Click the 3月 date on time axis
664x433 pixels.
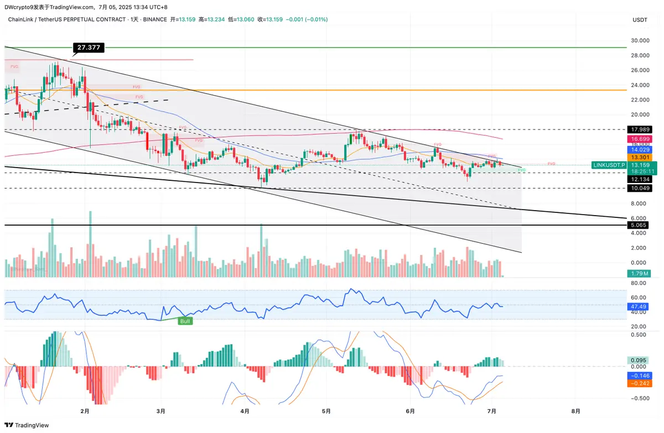point(161,411)
